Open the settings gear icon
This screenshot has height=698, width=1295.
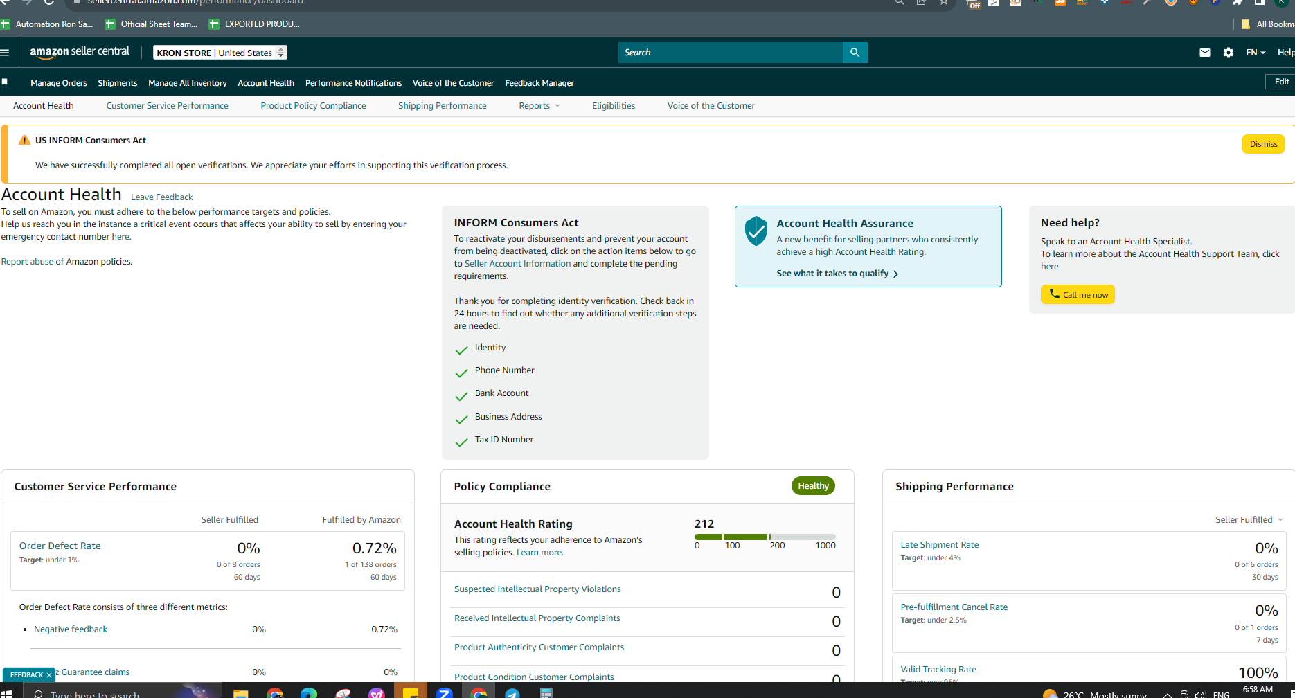click(1229, 53)
